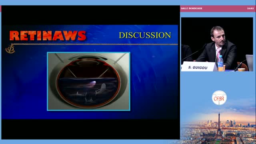Viewport: 256px width, 144px height.
Task: Click the glowing light spot in eye image
Action: [92, 84]
